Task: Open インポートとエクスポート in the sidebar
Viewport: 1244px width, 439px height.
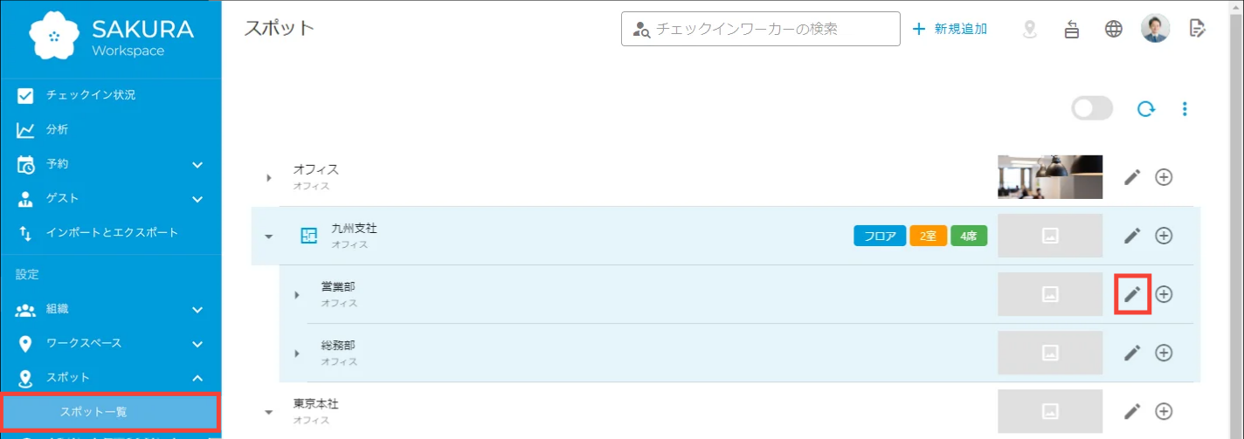Action: 112,233
